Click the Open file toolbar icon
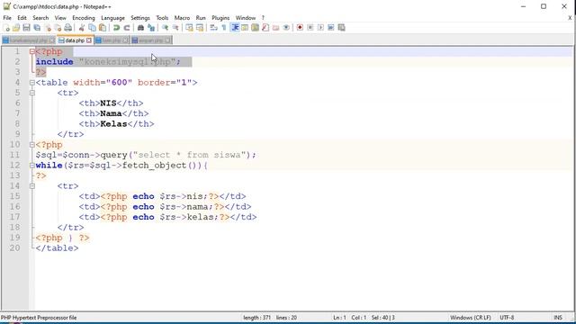 point(16,28)
